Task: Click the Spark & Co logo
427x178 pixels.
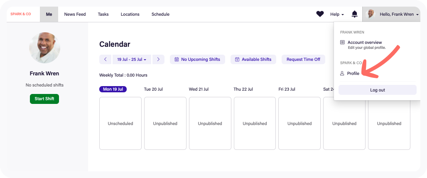Action: coord(21,14)
